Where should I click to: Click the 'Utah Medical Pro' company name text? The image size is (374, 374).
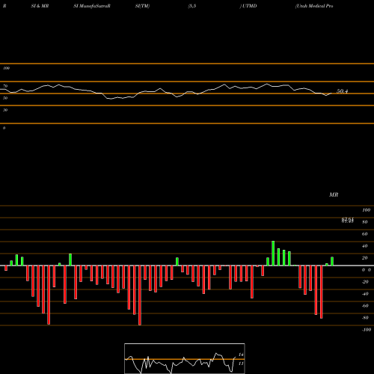pos(314,6)
